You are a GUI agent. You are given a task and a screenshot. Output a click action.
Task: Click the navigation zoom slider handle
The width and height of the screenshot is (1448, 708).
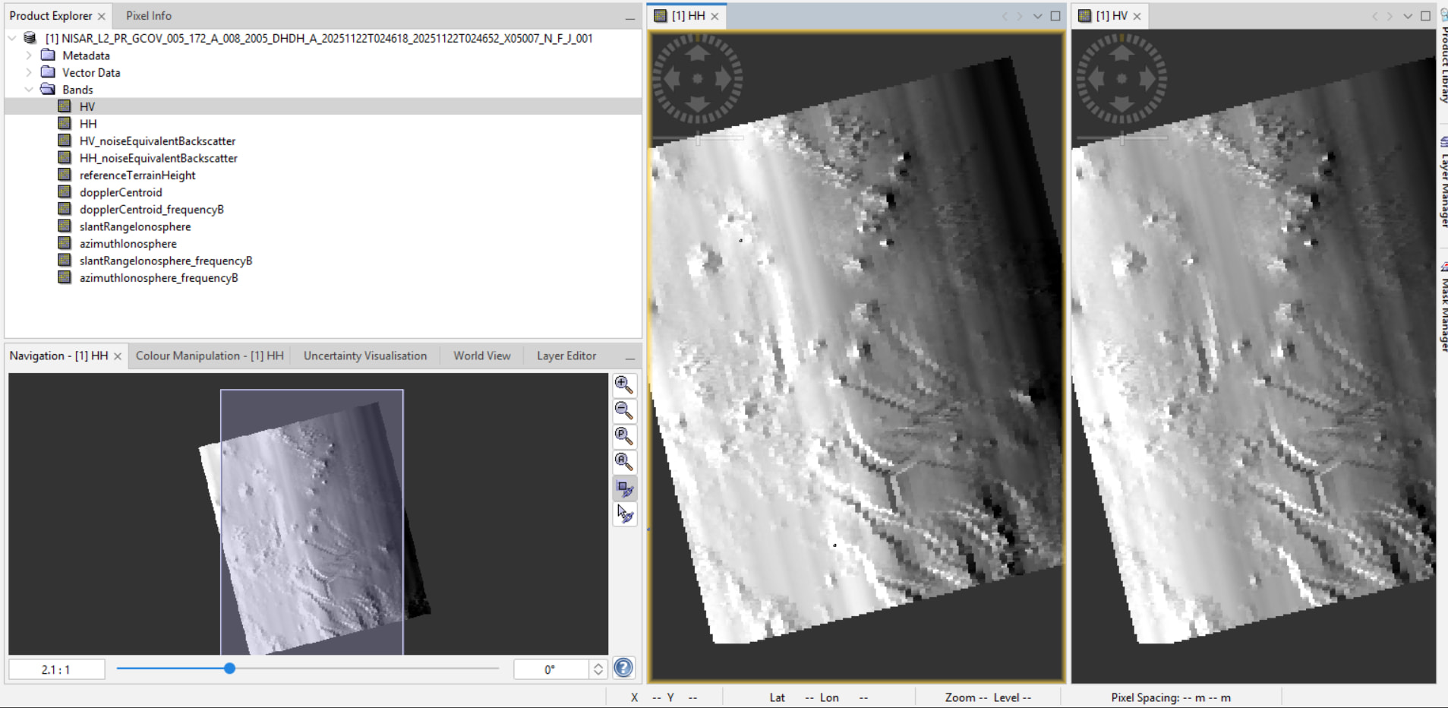click(229, 668)
